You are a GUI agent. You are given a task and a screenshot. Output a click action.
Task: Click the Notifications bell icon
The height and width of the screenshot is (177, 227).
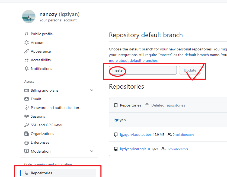pos(26,69)
